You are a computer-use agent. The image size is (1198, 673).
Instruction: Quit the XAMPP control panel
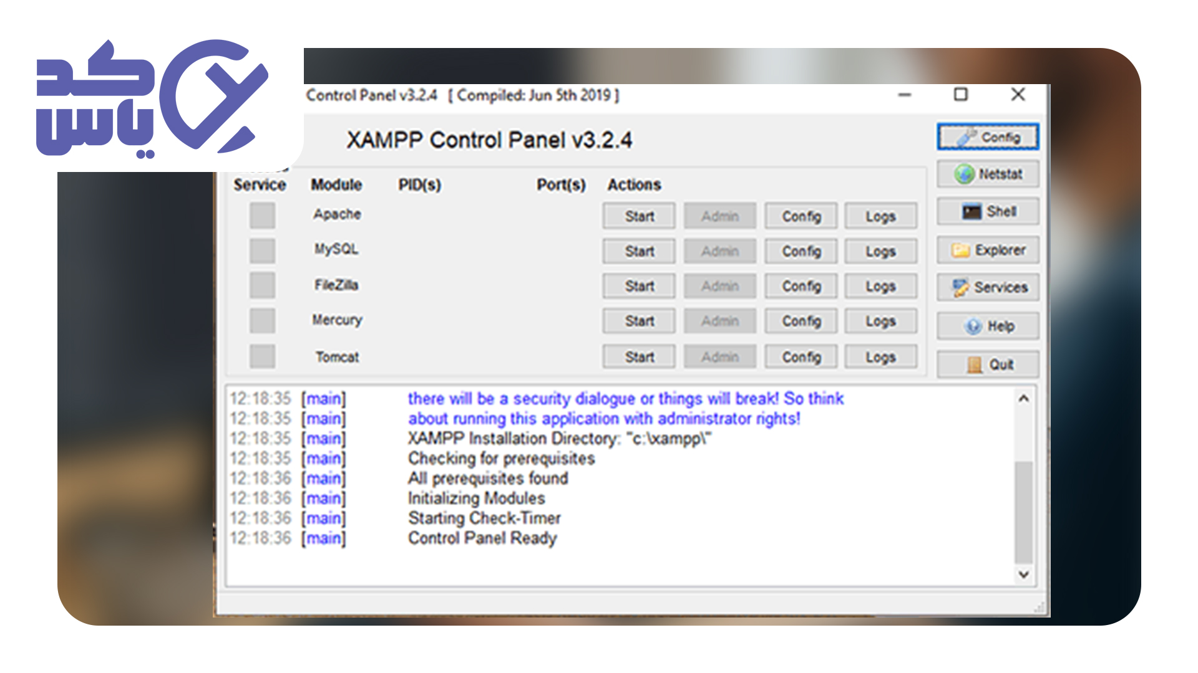[988, 365]
